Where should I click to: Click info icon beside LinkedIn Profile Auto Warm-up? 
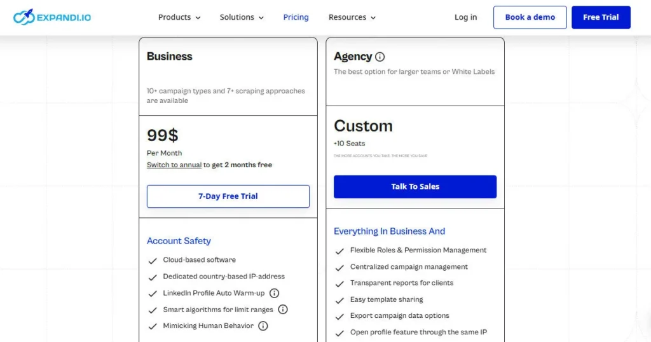pos(275,293)
